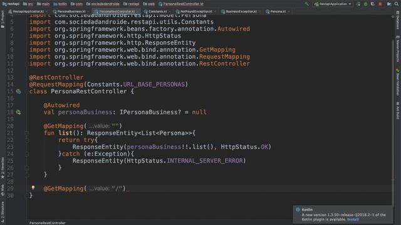Close the BusinessException.kt tab

coord(260,11)
